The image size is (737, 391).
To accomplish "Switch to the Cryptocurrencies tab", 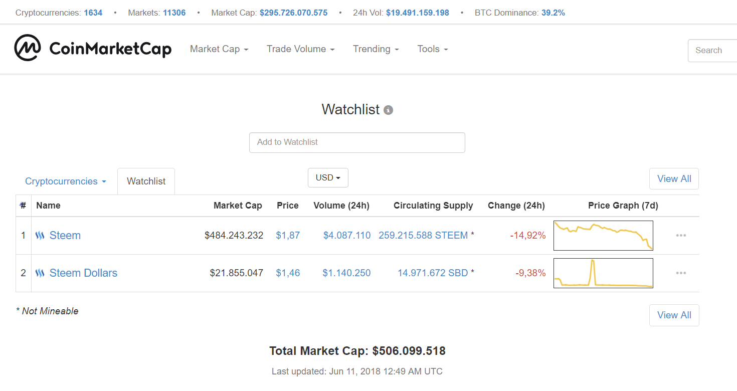I will click(x=66, y=181).
